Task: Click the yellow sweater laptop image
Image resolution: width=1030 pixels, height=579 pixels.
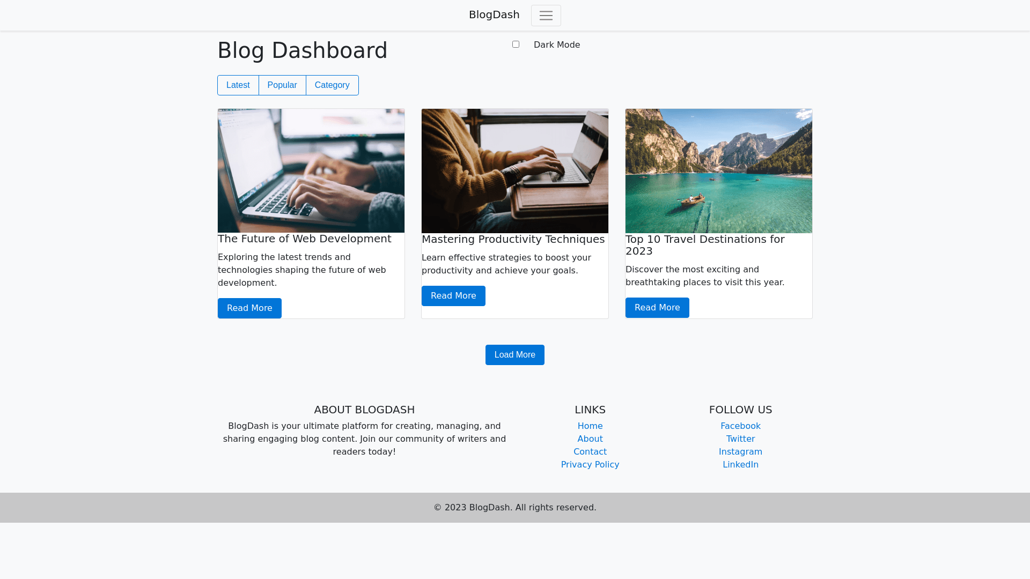Action: click(x=515, y=170)
